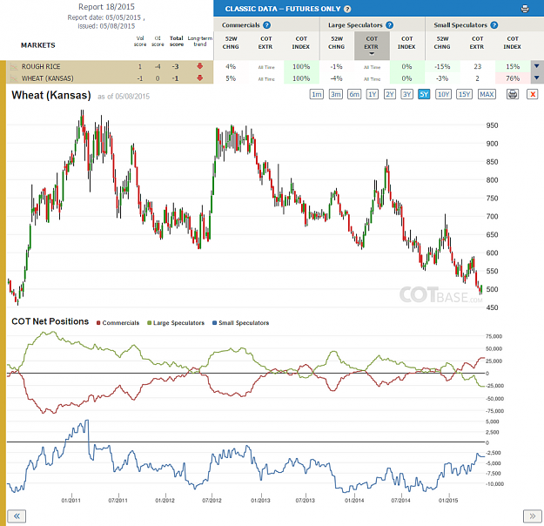The width and height of the screenshot is (544, 526).
Task: Click Rough Rice mini chart icon
Action: (14, 66)
